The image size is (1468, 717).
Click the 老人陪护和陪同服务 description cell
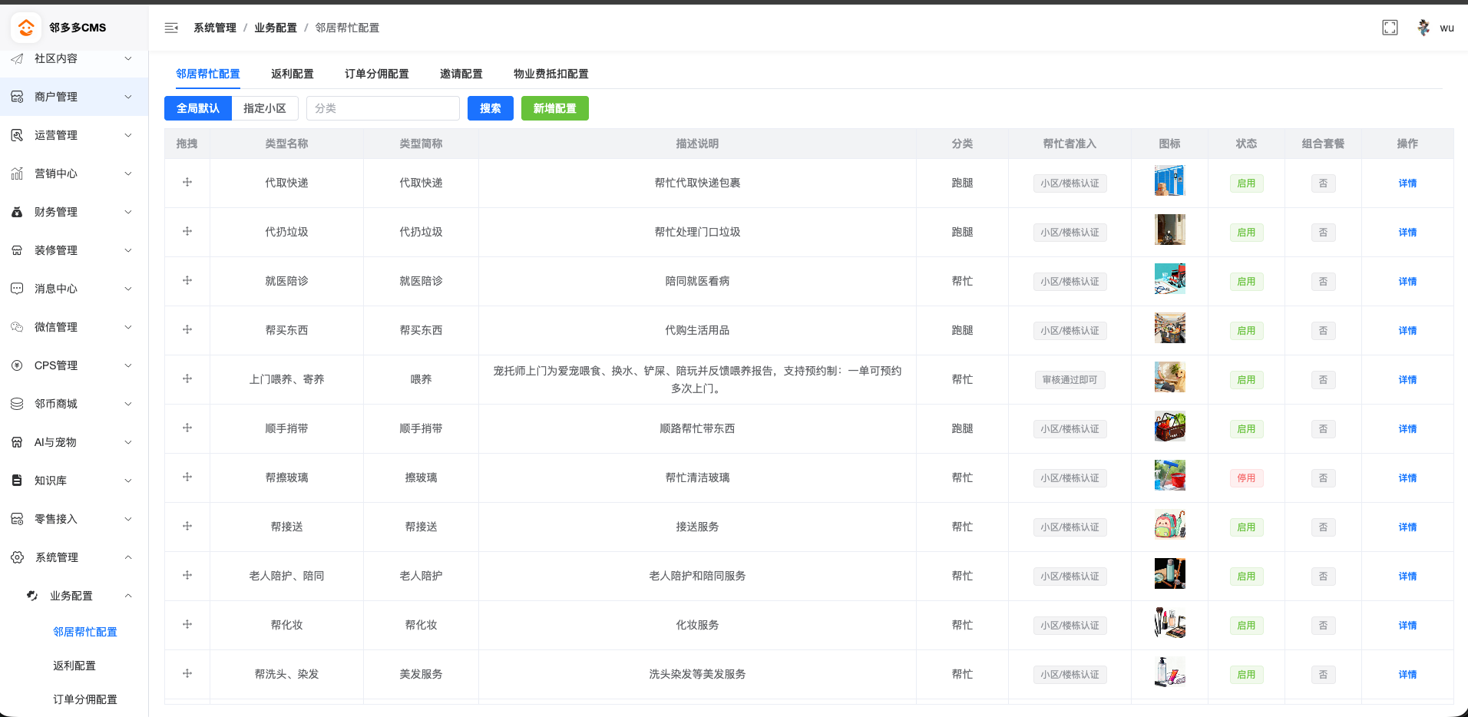(697, 576)
